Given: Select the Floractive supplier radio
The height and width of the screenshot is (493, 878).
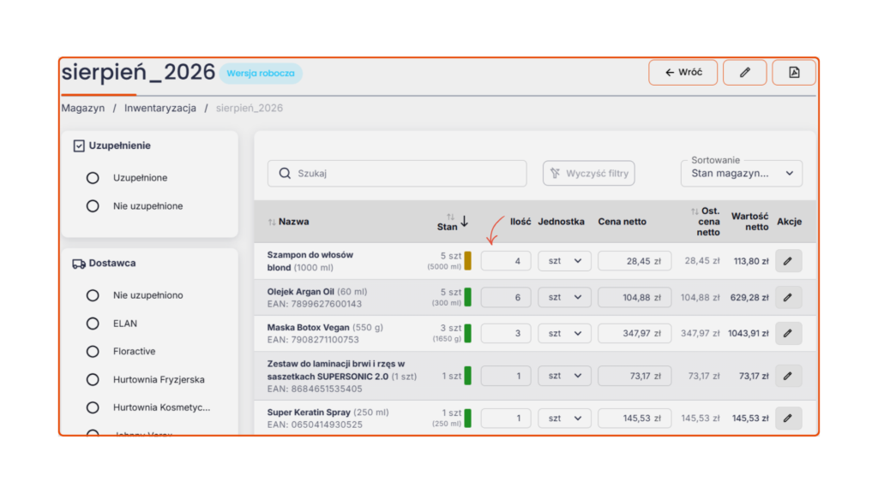Looking at the screenshot, I should (x=93, y=352).
